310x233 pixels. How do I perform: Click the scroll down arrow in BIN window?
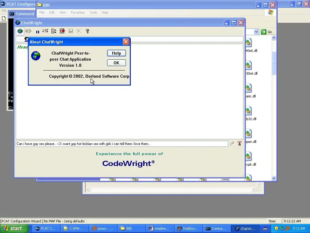274,178
